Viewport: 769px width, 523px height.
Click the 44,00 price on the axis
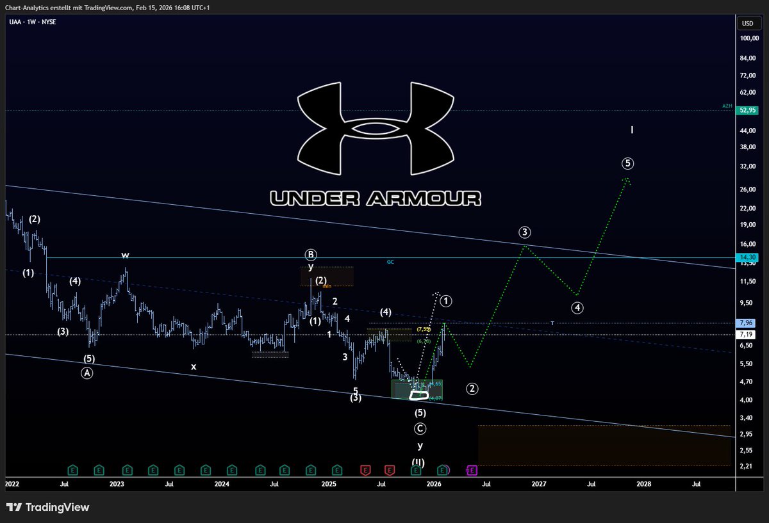(747, 131)
